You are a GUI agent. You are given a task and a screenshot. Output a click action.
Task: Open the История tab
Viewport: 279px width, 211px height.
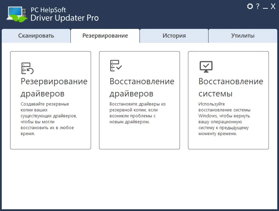(x=174, y=36)
